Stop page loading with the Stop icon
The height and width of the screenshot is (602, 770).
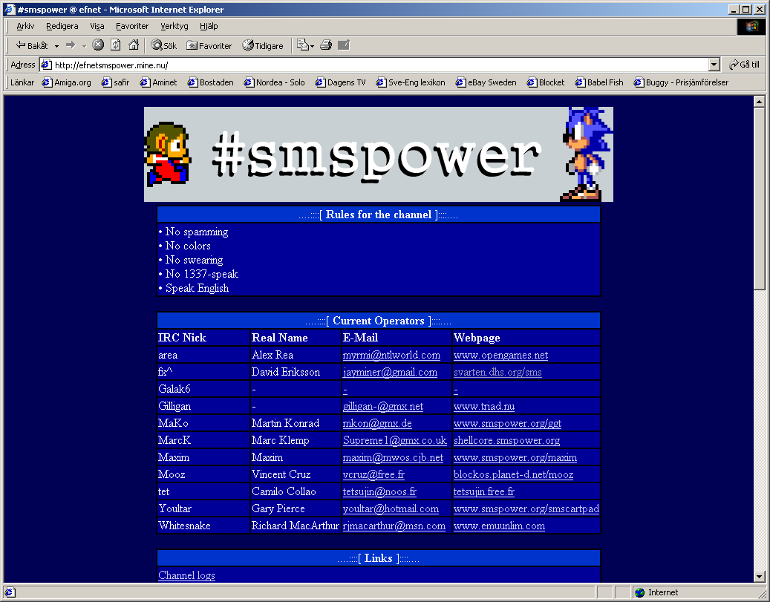(x=98, y=45)
